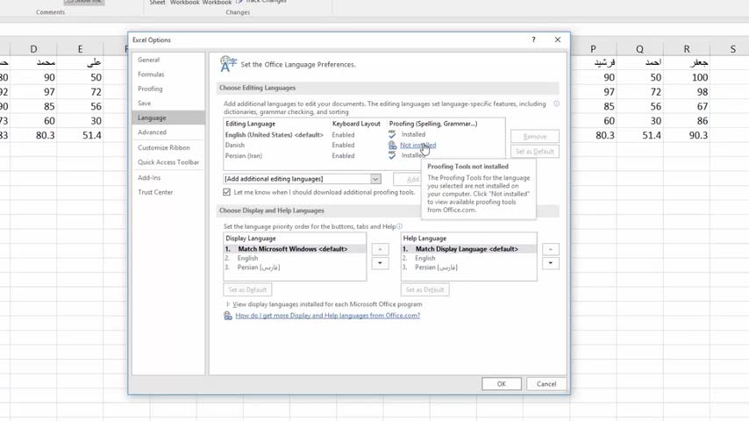
Task: Select the Danish editing language row
Action: (363, 146)
